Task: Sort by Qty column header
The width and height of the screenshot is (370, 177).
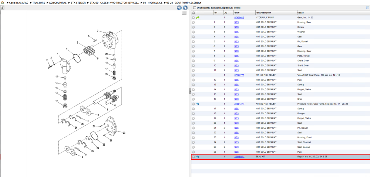Action: (x=228, y=13)
